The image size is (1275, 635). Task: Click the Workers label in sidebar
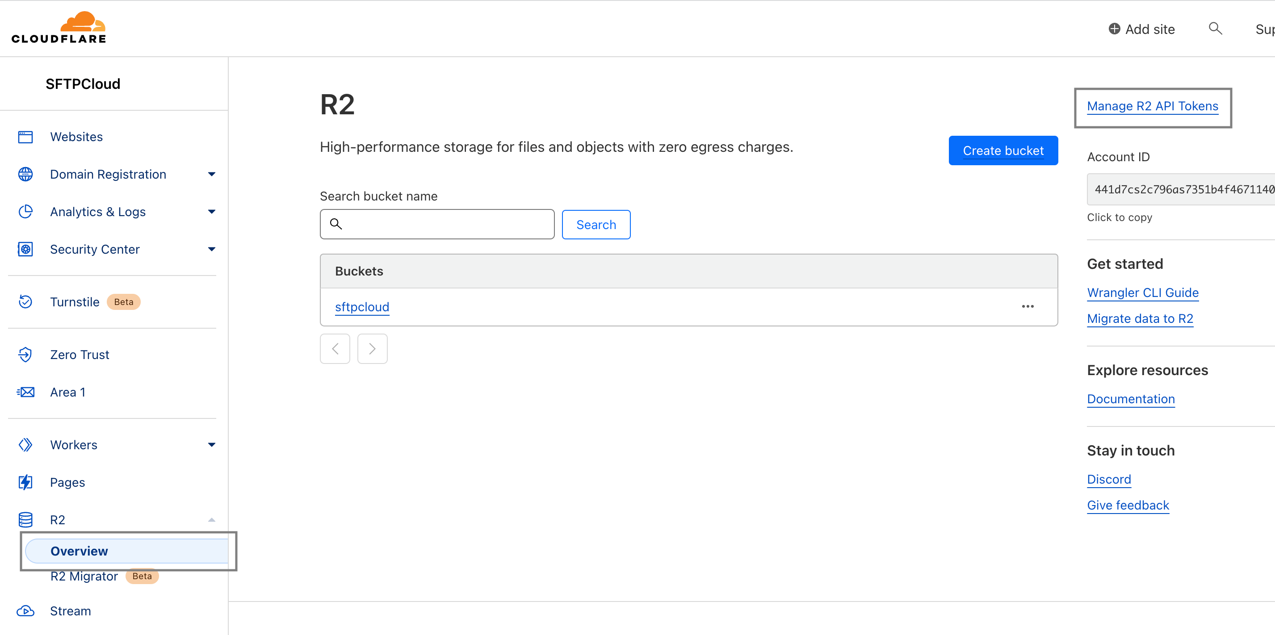74,445
